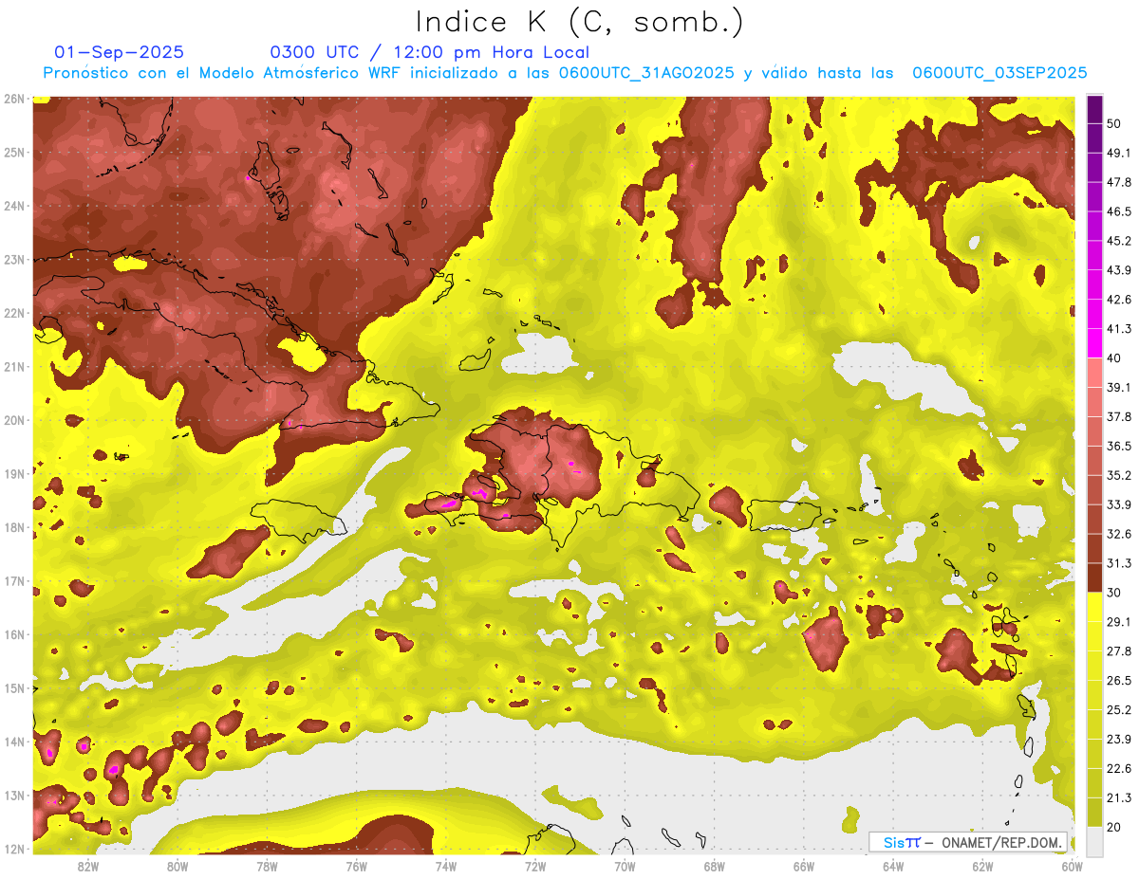Click the dark purple legend swatch above 50
1139x879 pixels.
click(1093, 108)
